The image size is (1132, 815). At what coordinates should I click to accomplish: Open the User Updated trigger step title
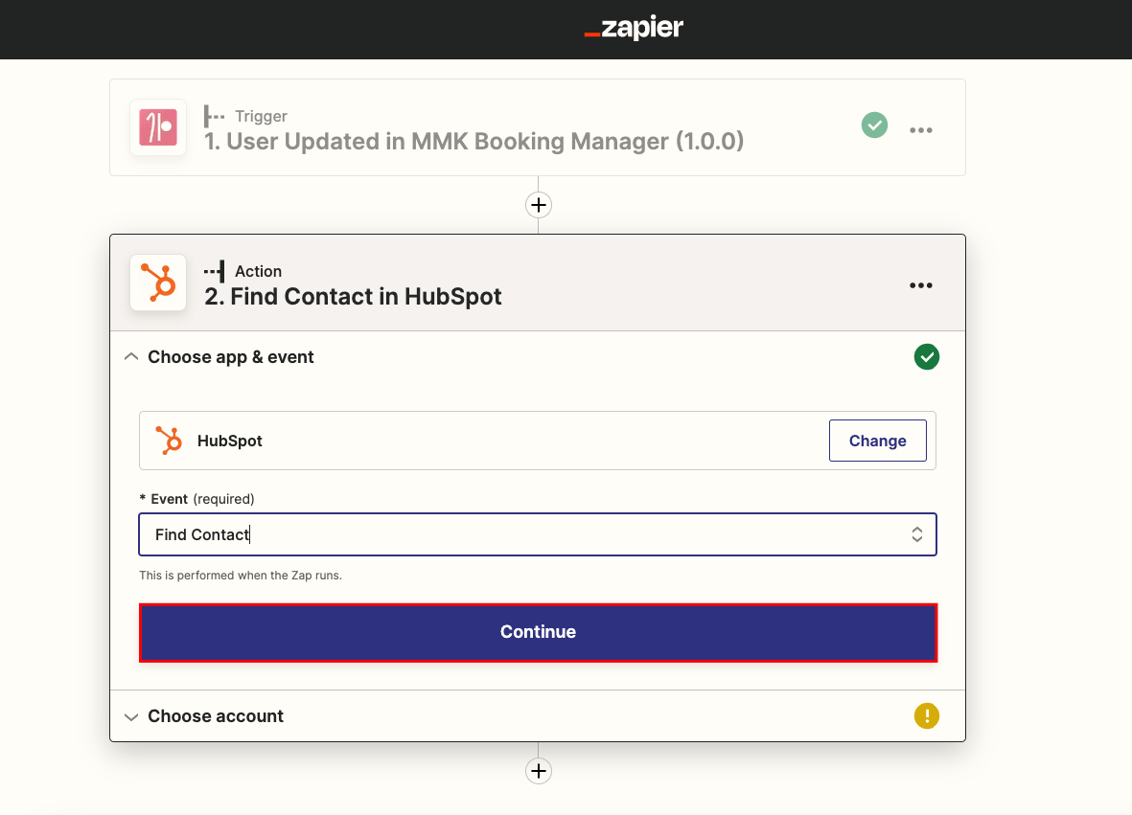[x=474, y=142]
